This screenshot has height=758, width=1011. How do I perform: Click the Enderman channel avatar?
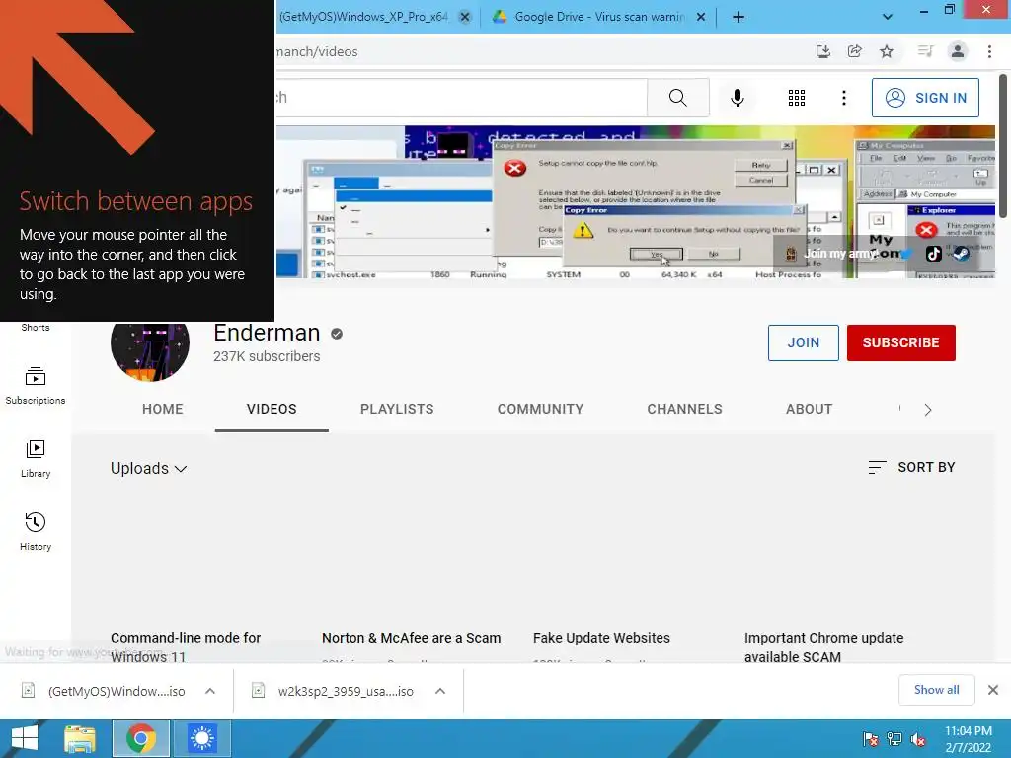(150, 351)
